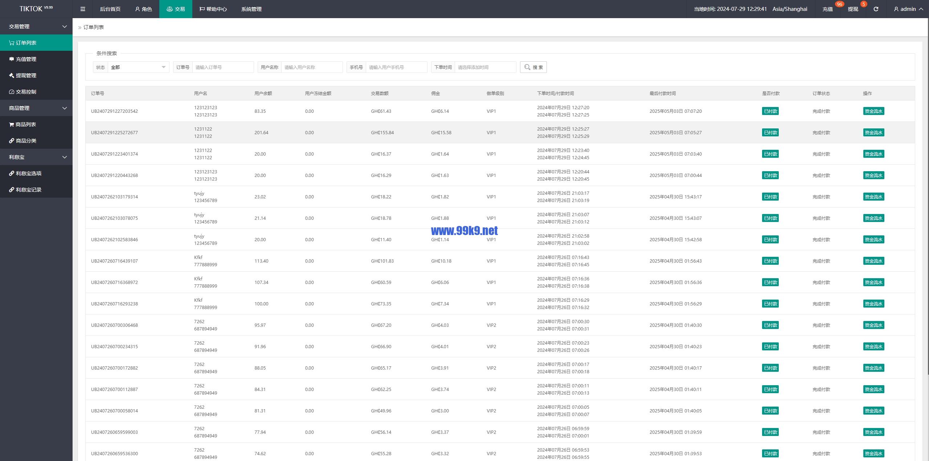Open 利息宝选项 in the sidebar
This screenshot has width=929, height=461.
pos(36,173)
